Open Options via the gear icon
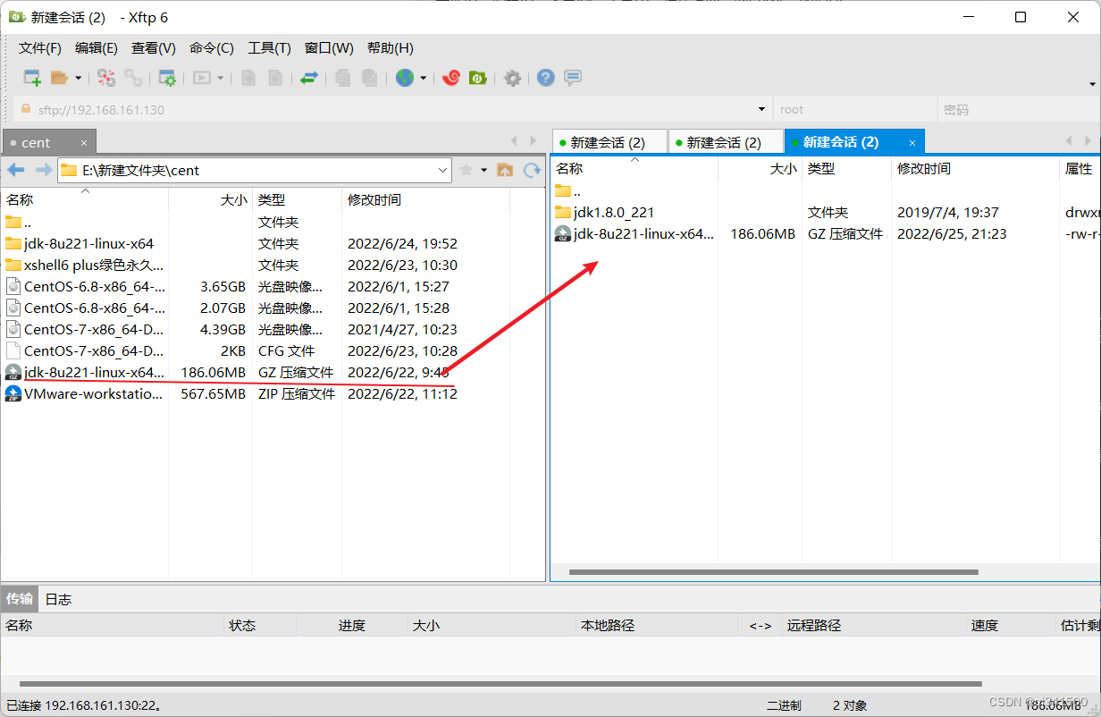 512,79
